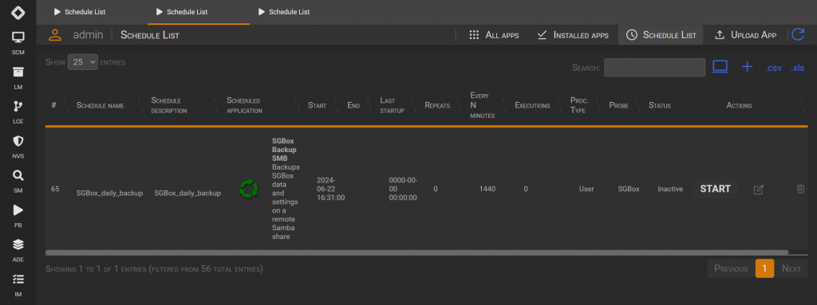Screen dimensions: 817x305
Task: Go to Next page
Action: (791, 268)
